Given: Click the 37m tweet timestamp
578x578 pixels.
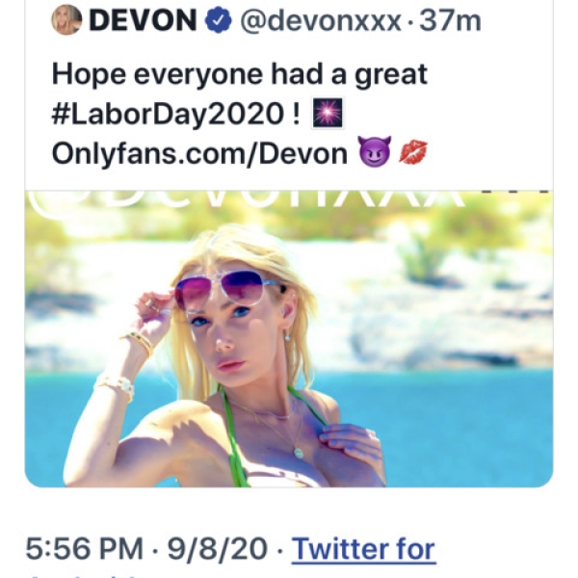Looking at the screenshot, I should pos(450,21).
